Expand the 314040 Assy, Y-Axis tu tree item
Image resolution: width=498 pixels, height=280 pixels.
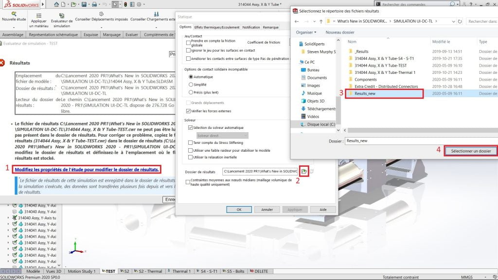(x=8, y=218)
